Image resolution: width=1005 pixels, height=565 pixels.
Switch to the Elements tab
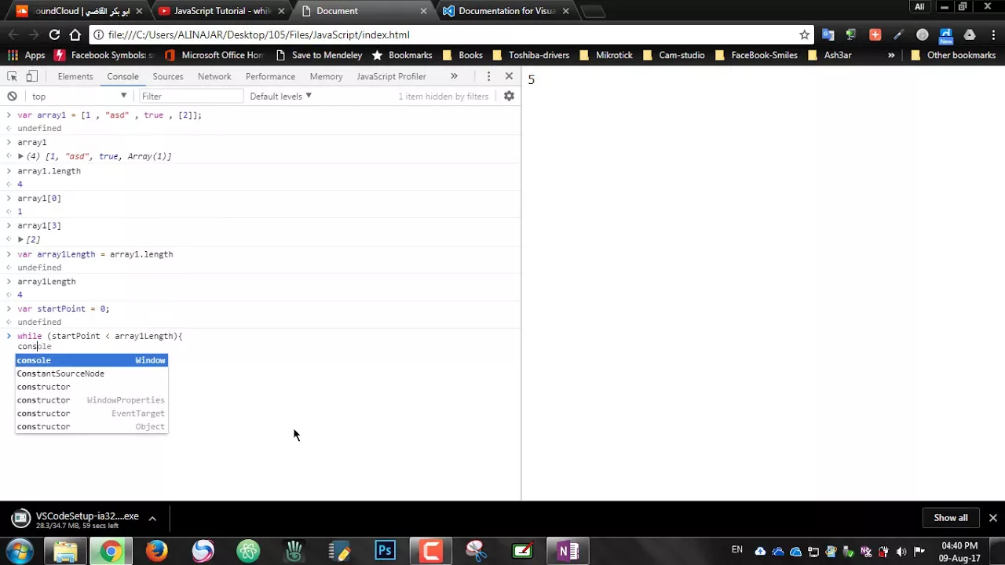[x=75, y=76]
